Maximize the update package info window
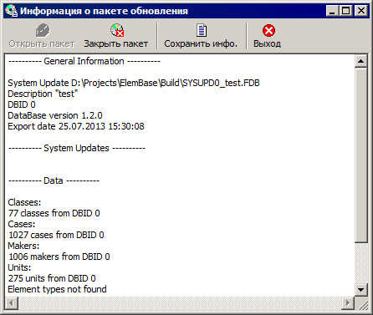Image resolution: width=373 pixels, height=315 pixels. point(346,11)
